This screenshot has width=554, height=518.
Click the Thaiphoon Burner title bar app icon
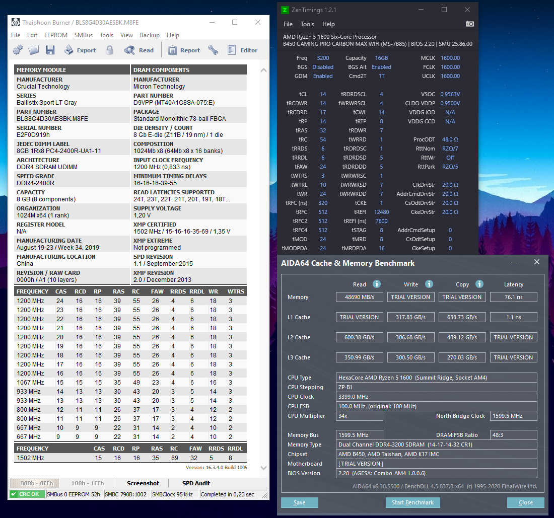[15, 22]
